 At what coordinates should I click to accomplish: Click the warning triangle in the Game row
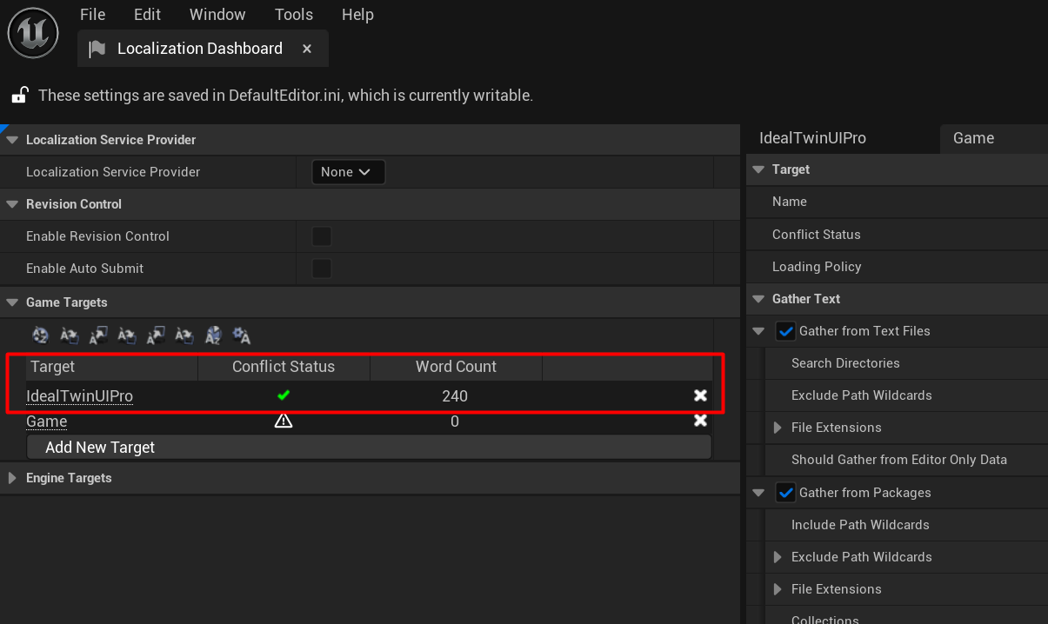[x=284, y=422]
